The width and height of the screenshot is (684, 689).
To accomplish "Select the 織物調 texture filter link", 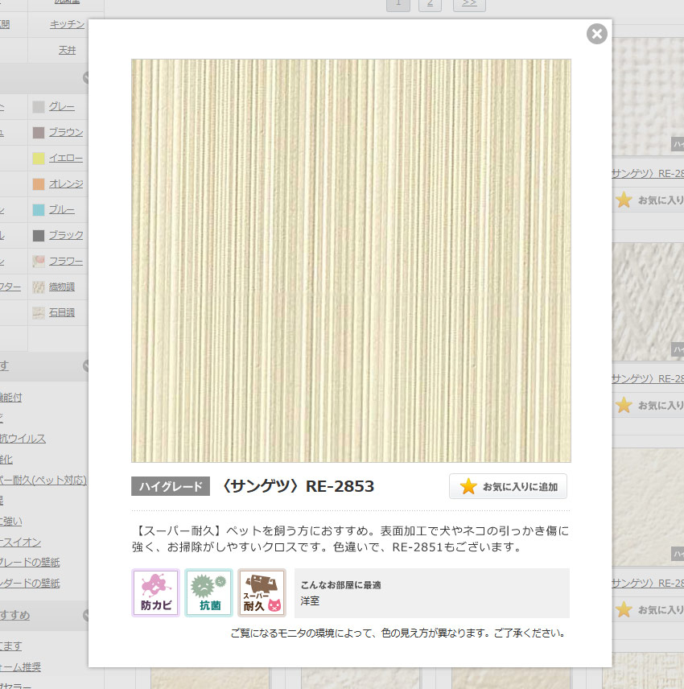I will click(61, 287).
